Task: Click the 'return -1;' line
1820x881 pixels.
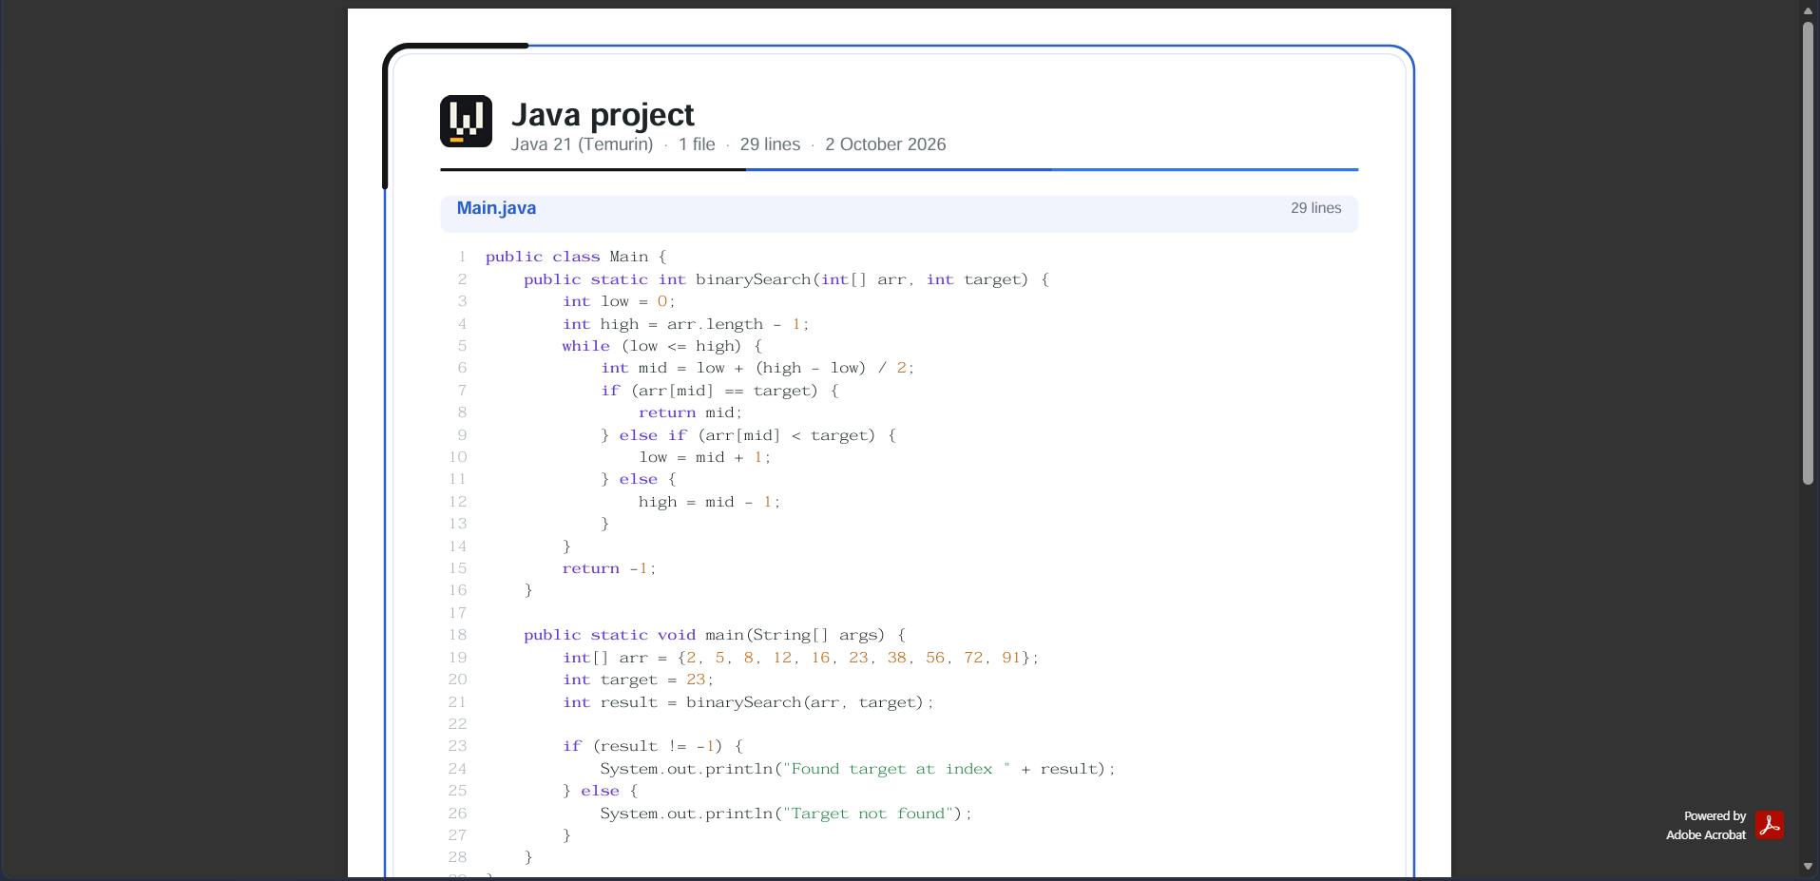Action: [609, 568]
